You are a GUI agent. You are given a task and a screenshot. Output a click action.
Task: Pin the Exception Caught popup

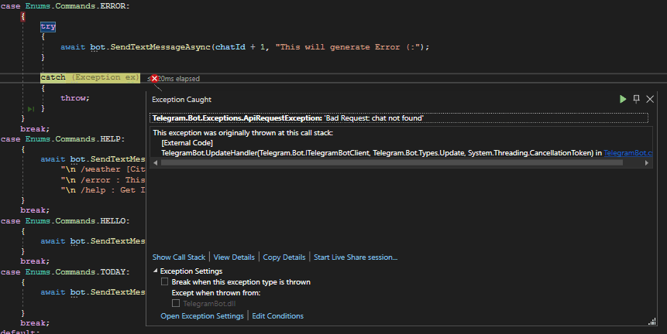tap(637, 99)
